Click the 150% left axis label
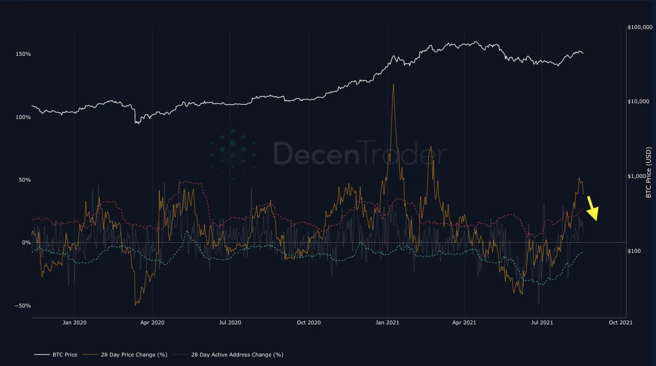Viewport: 656px width, 366px height. [24, 54]
